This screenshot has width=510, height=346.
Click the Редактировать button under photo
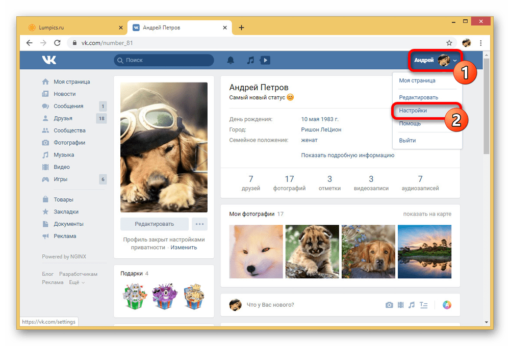[155, 224]
